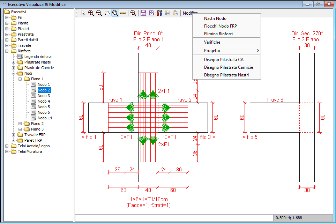This screenshot has height=223, width=336.
Task: Select Nodo 1 in the tree
Action: (x=44, y=84)
